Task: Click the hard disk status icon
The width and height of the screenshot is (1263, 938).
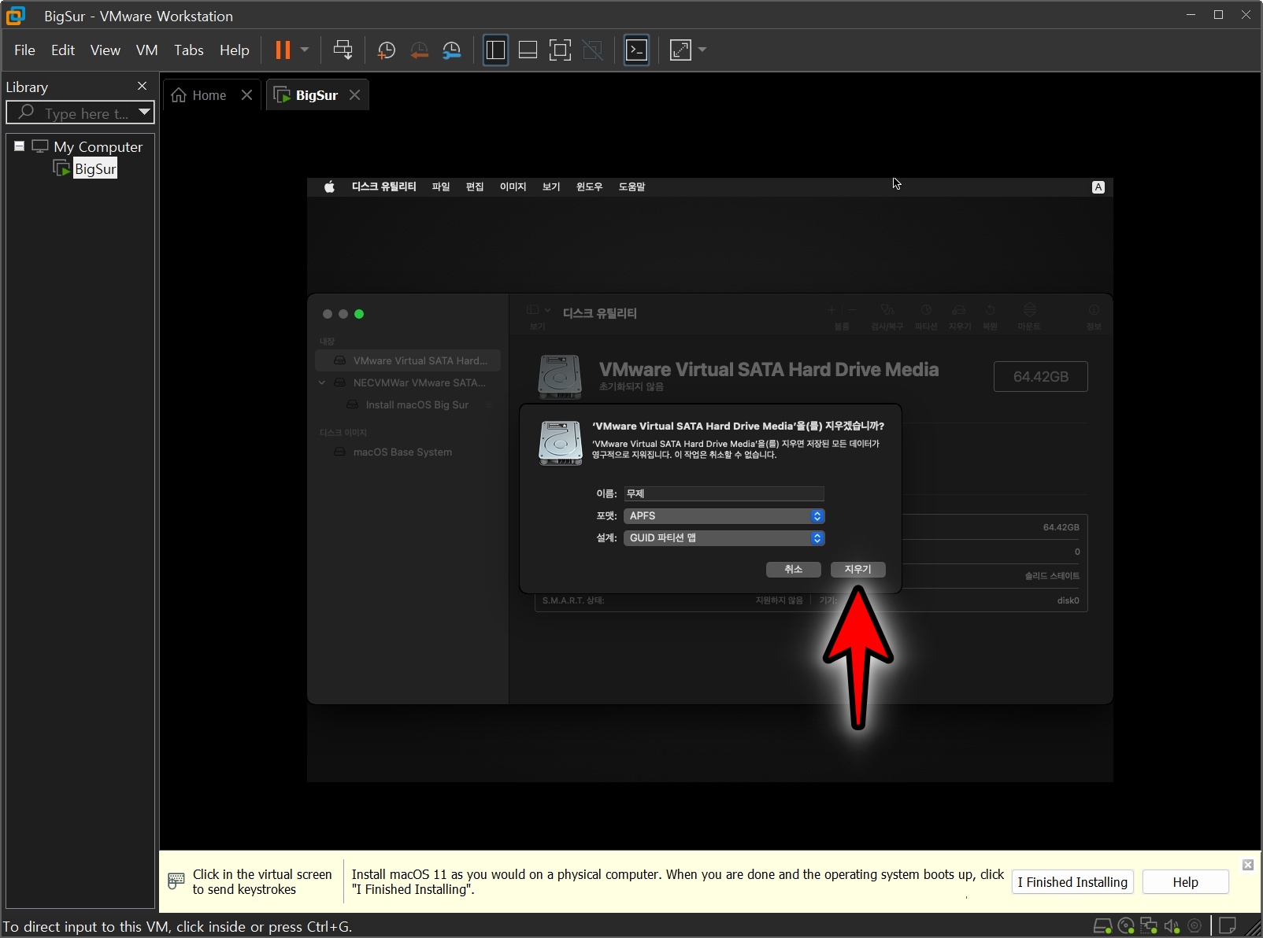Action: [x=1103, y=926]
